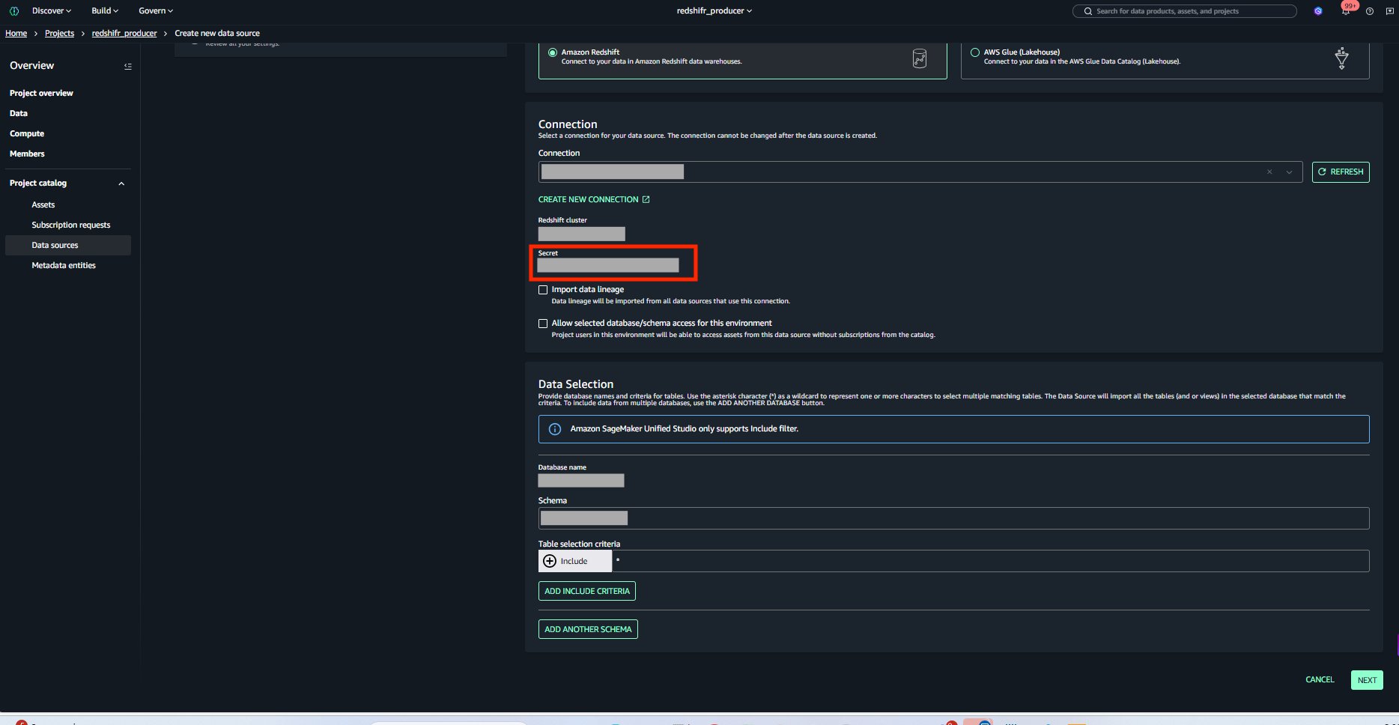The width and height of the screenshot is (1399, 725).
Task: Go to Data in the sidebar
Action: 19,114
